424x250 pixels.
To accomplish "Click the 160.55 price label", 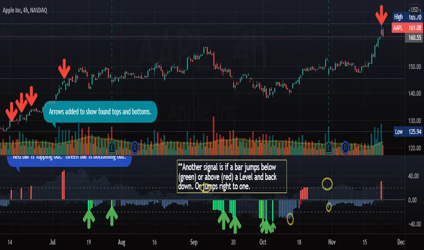I will pos(414,38).
